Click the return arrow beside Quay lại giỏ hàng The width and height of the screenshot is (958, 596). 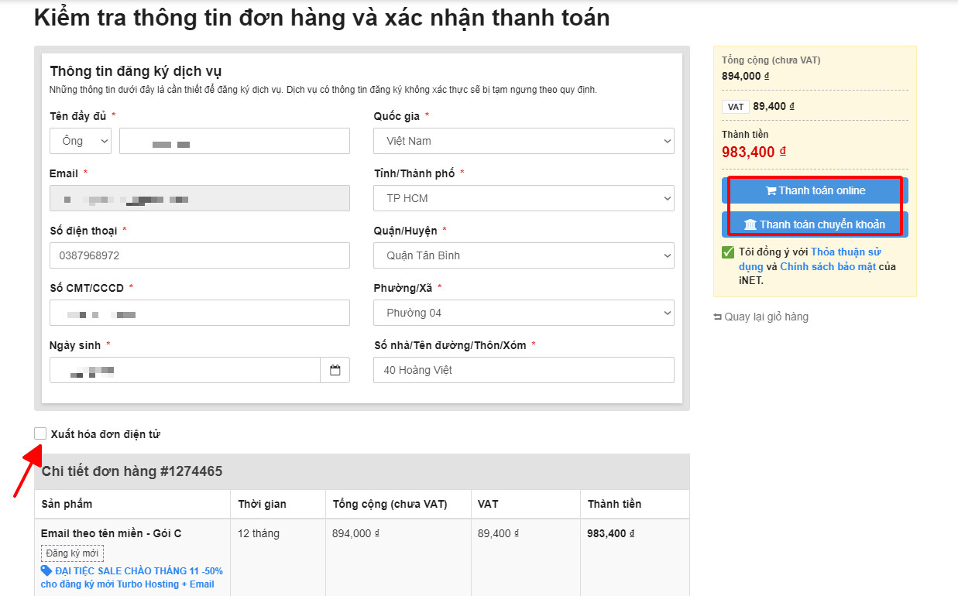click(x=718, y=317)
